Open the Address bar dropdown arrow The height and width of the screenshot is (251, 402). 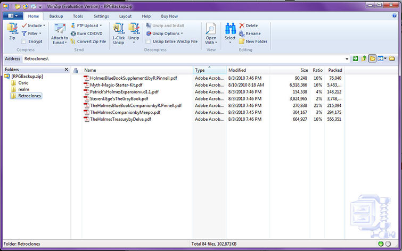347,59
